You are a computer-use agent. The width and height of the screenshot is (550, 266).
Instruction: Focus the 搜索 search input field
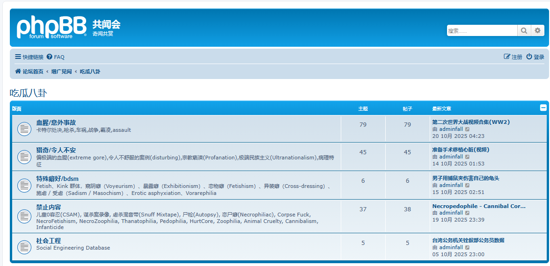pyautogui.click(x=481, y=31)
